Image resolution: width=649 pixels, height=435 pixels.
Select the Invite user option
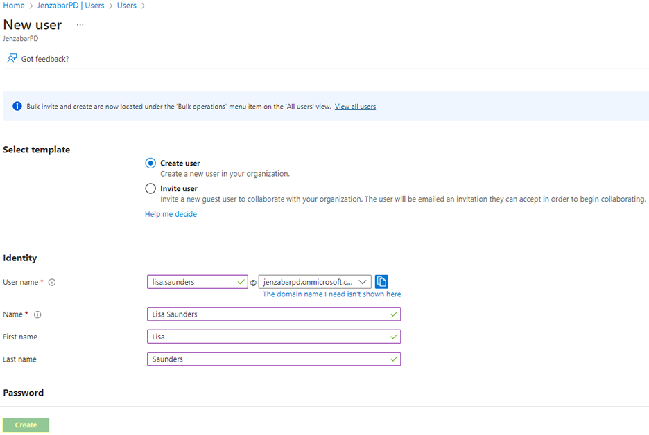coord(150,188)
